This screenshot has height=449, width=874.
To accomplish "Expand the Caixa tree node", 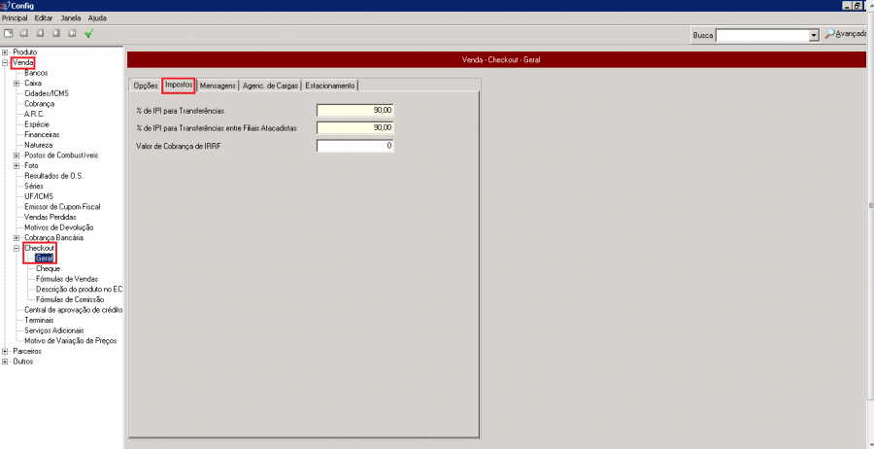I will click(17, 84).
